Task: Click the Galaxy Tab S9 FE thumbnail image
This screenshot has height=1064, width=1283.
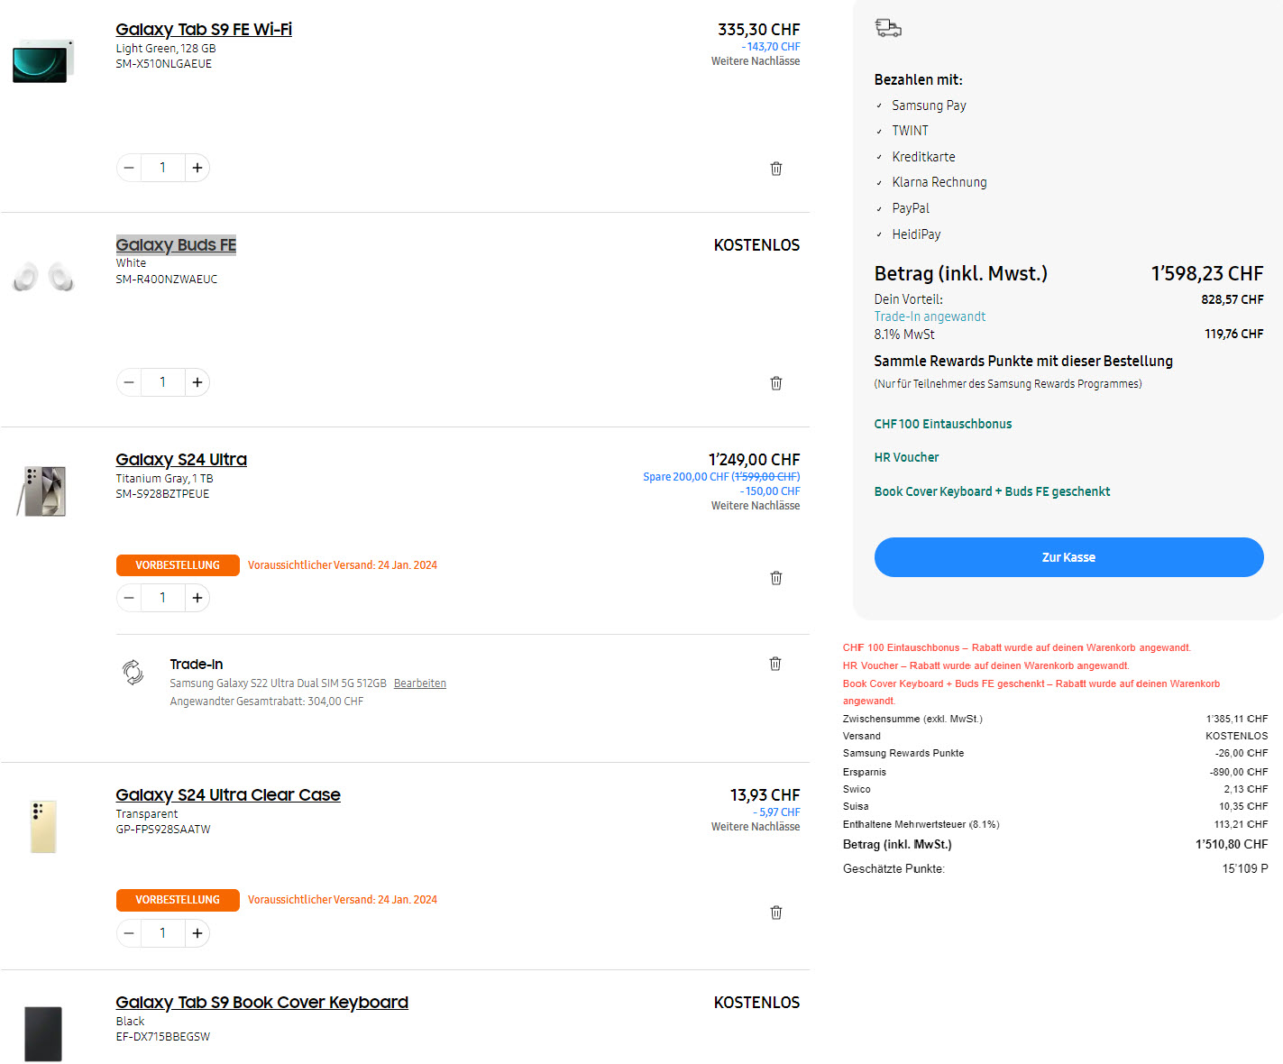Action: (x=42, y=60)
